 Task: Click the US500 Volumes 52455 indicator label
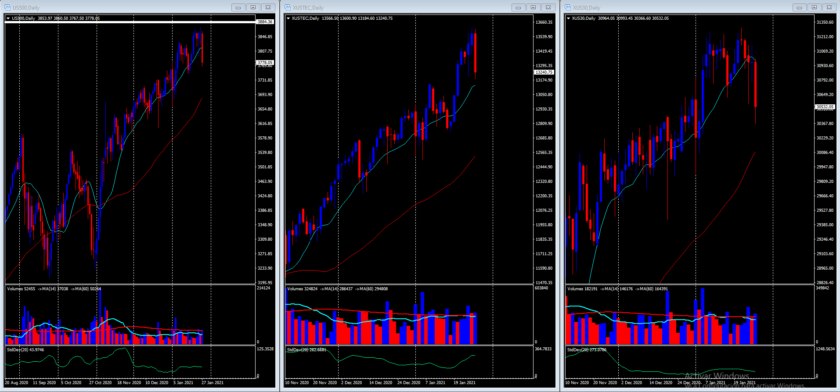[21, 289]
